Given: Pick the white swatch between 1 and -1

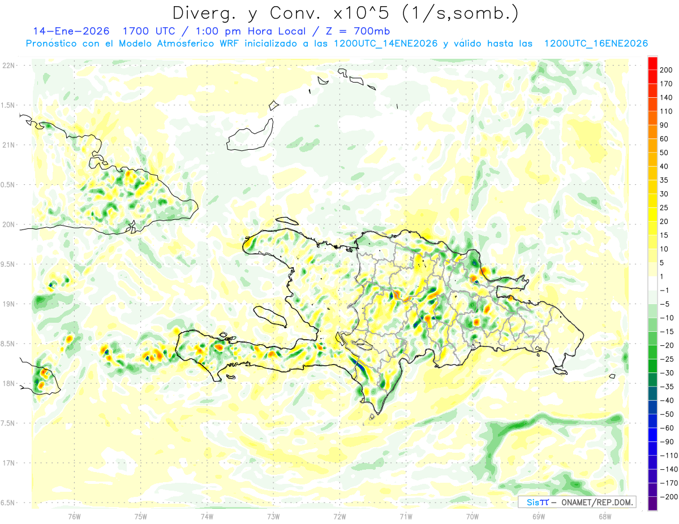Looking at the screenshot, I should [x=652, y=283].
